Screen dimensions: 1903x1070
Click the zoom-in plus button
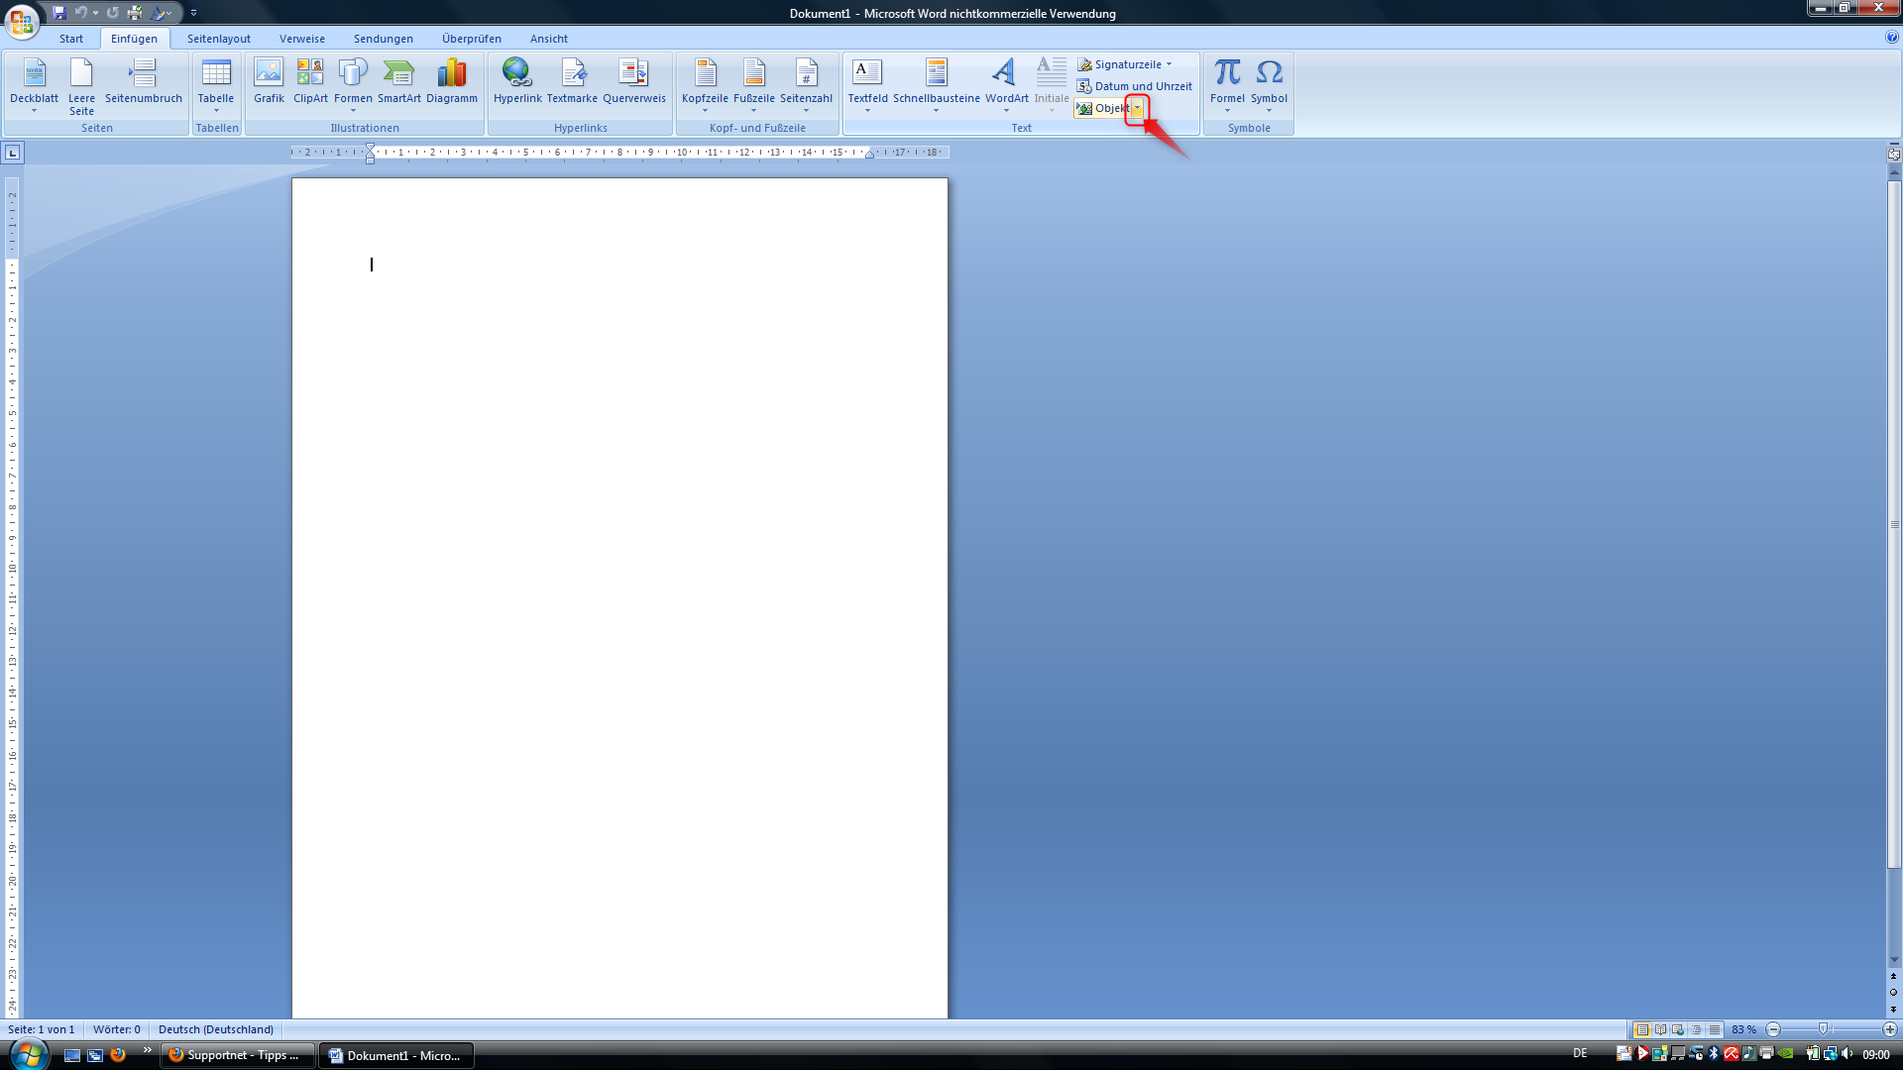click(x=1890, y=1029)
